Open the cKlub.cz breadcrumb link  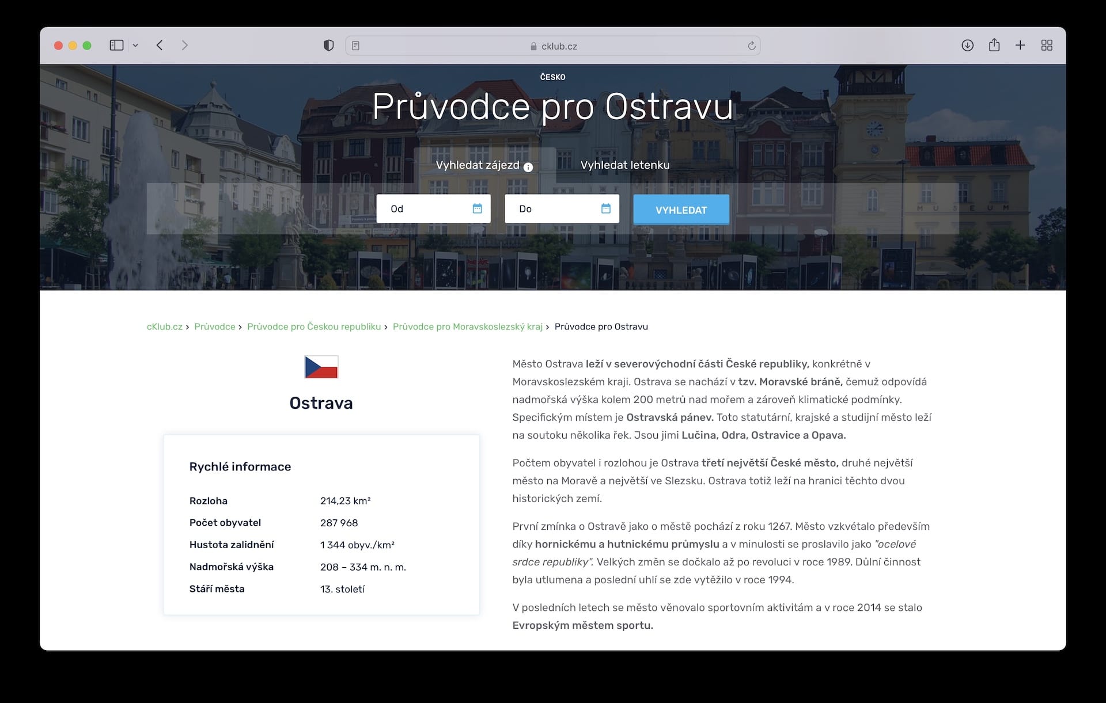pos(164,326)
